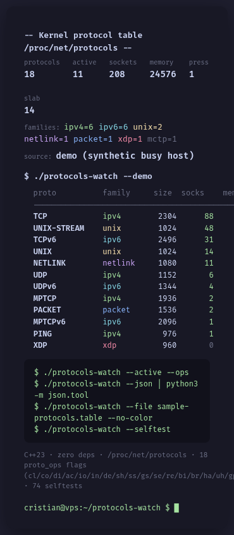234x535 pixels.
Task: Click the socks count 48 for UNIX-STREAM
Action: (209, 228)
